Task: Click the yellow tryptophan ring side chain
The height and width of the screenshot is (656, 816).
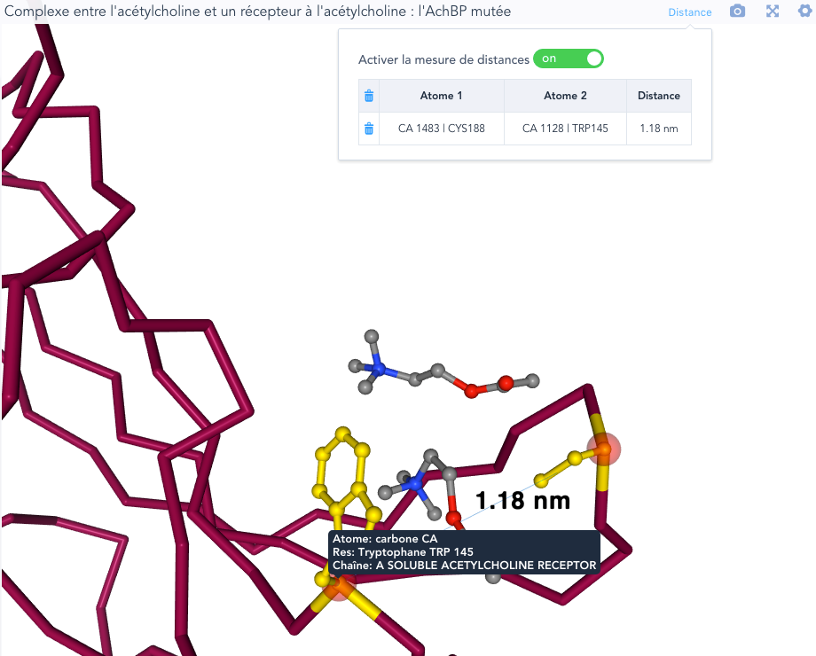Action: tap(344, 476)
